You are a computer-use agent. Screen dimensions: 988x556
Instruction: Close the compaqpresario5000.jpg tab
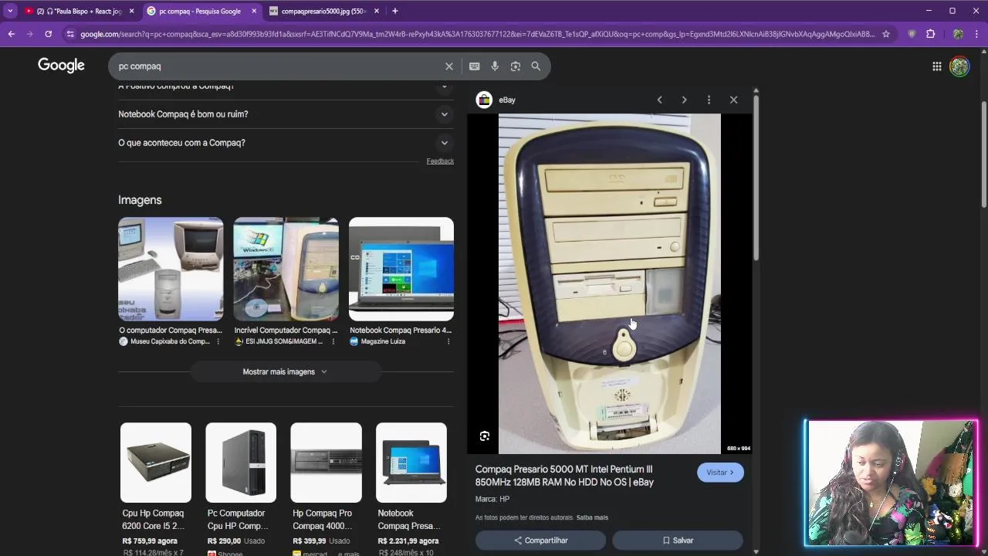tap(377, 11)
